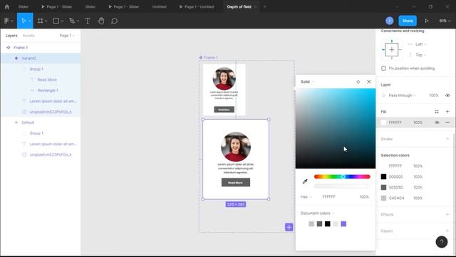The width and height of the screenshot is (456, 257).
Task: Open Solid fill type dropdown
Action: (307, 82)
